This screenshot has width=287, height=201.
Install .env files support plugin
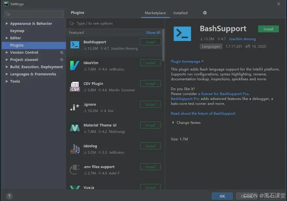[151, 167]
